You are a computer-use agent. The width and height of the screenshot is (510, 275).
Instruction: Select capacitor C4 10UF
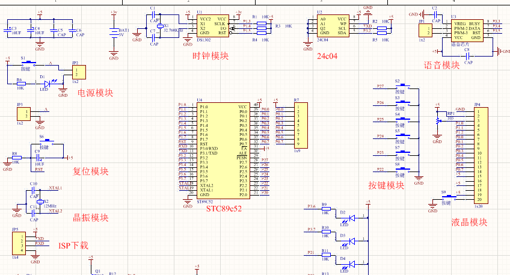point(31,31)
